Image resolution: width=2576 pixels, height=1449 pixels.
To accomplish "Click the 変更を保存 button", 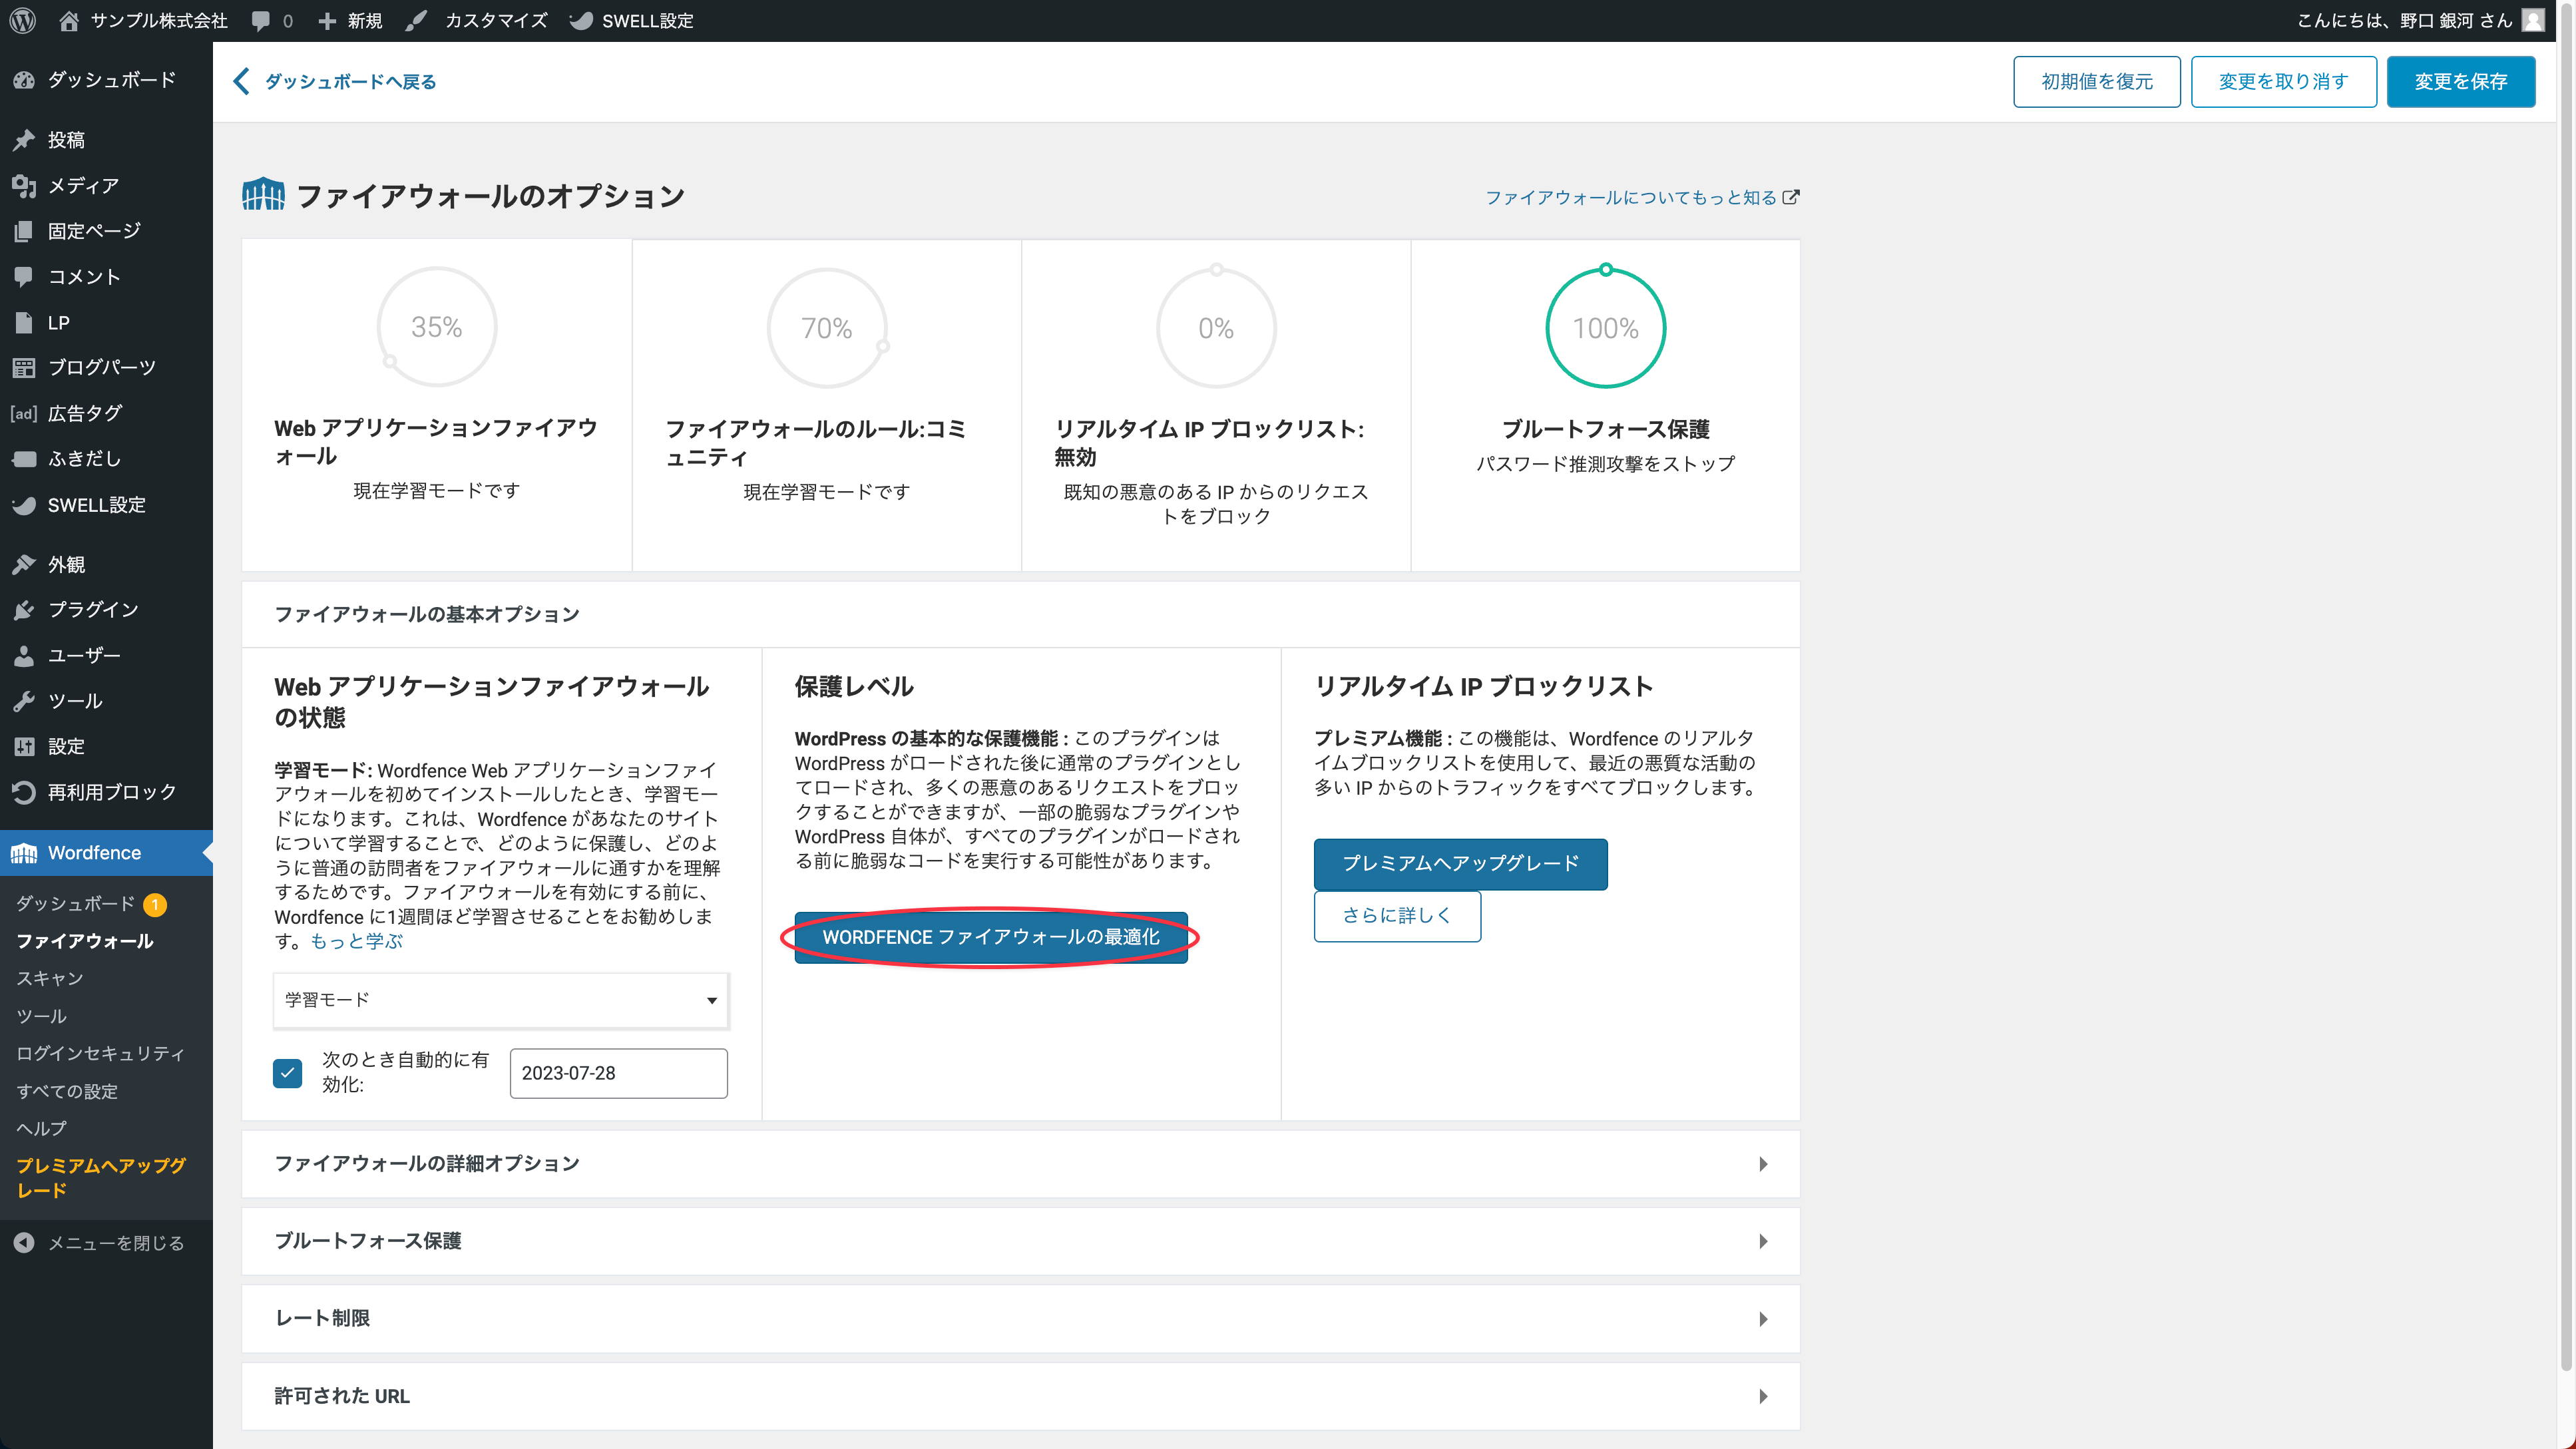I will (2460, 81).
